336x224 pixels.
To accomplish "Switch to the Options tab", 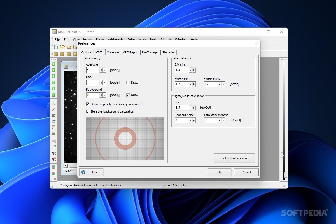I will 87,52.
